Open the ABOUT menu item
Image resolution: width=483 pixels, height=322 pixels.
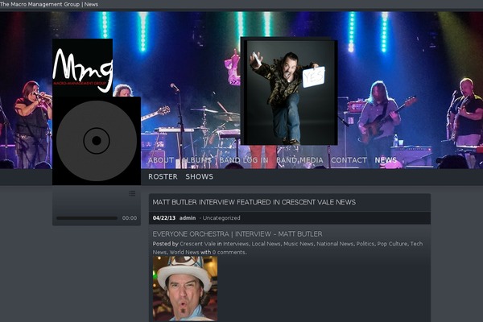tap(161, 160)
